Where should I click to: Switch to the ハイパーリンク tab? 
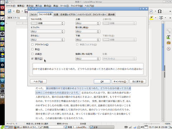click(84, 15)
